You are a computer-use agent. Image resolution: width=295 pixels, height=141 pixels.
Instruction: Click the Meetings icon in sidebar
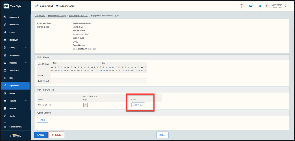[5, 63]
